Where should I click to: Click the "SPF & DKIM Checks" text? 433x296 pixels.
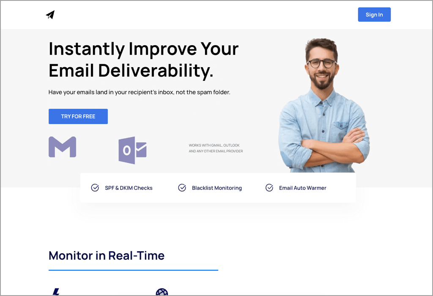click(129, 188)
